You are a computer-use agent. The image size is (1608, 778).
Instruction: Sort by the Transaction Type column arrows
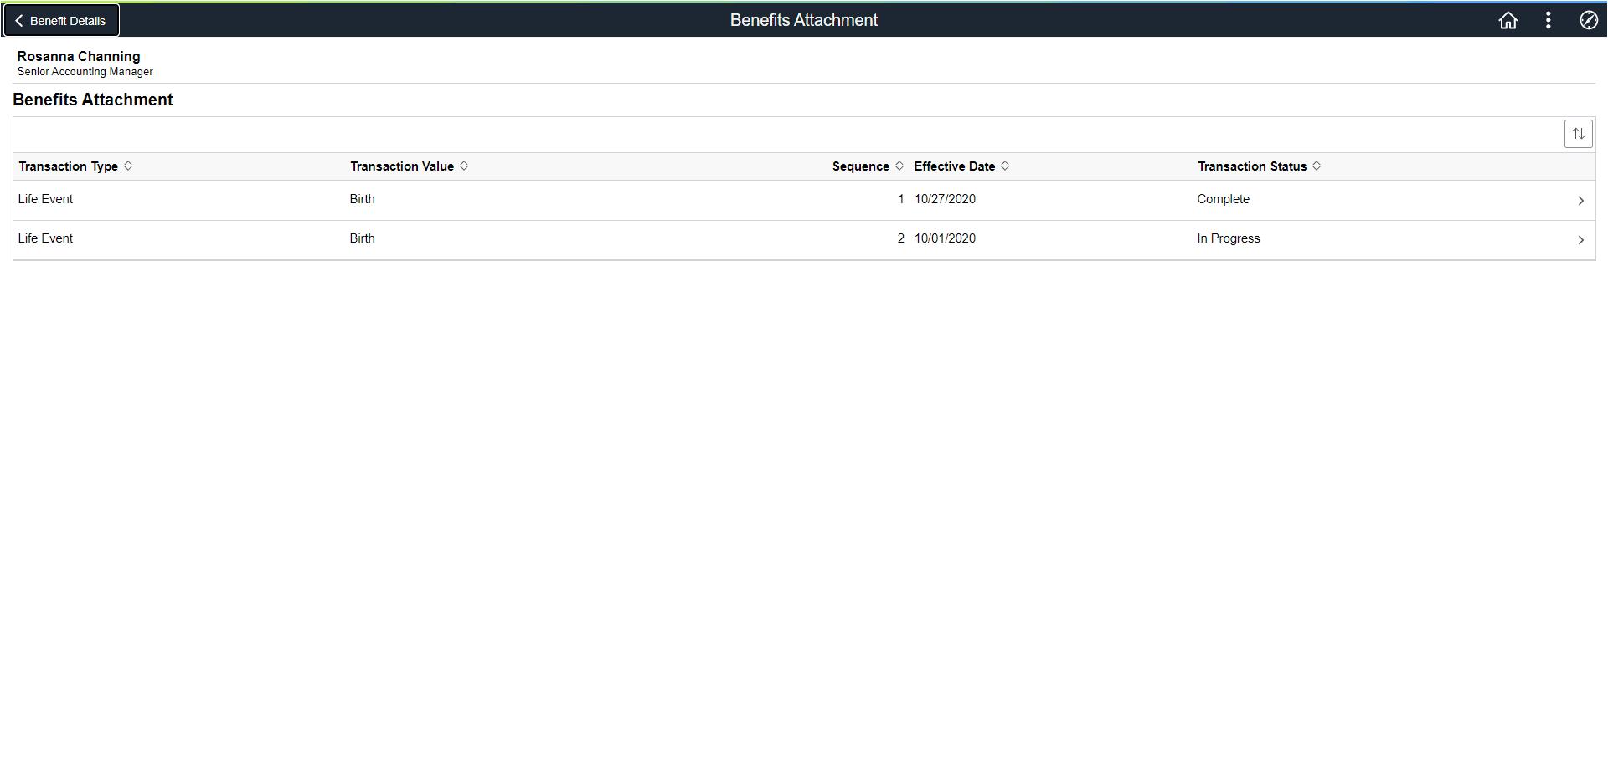click(x=128, y=166)
